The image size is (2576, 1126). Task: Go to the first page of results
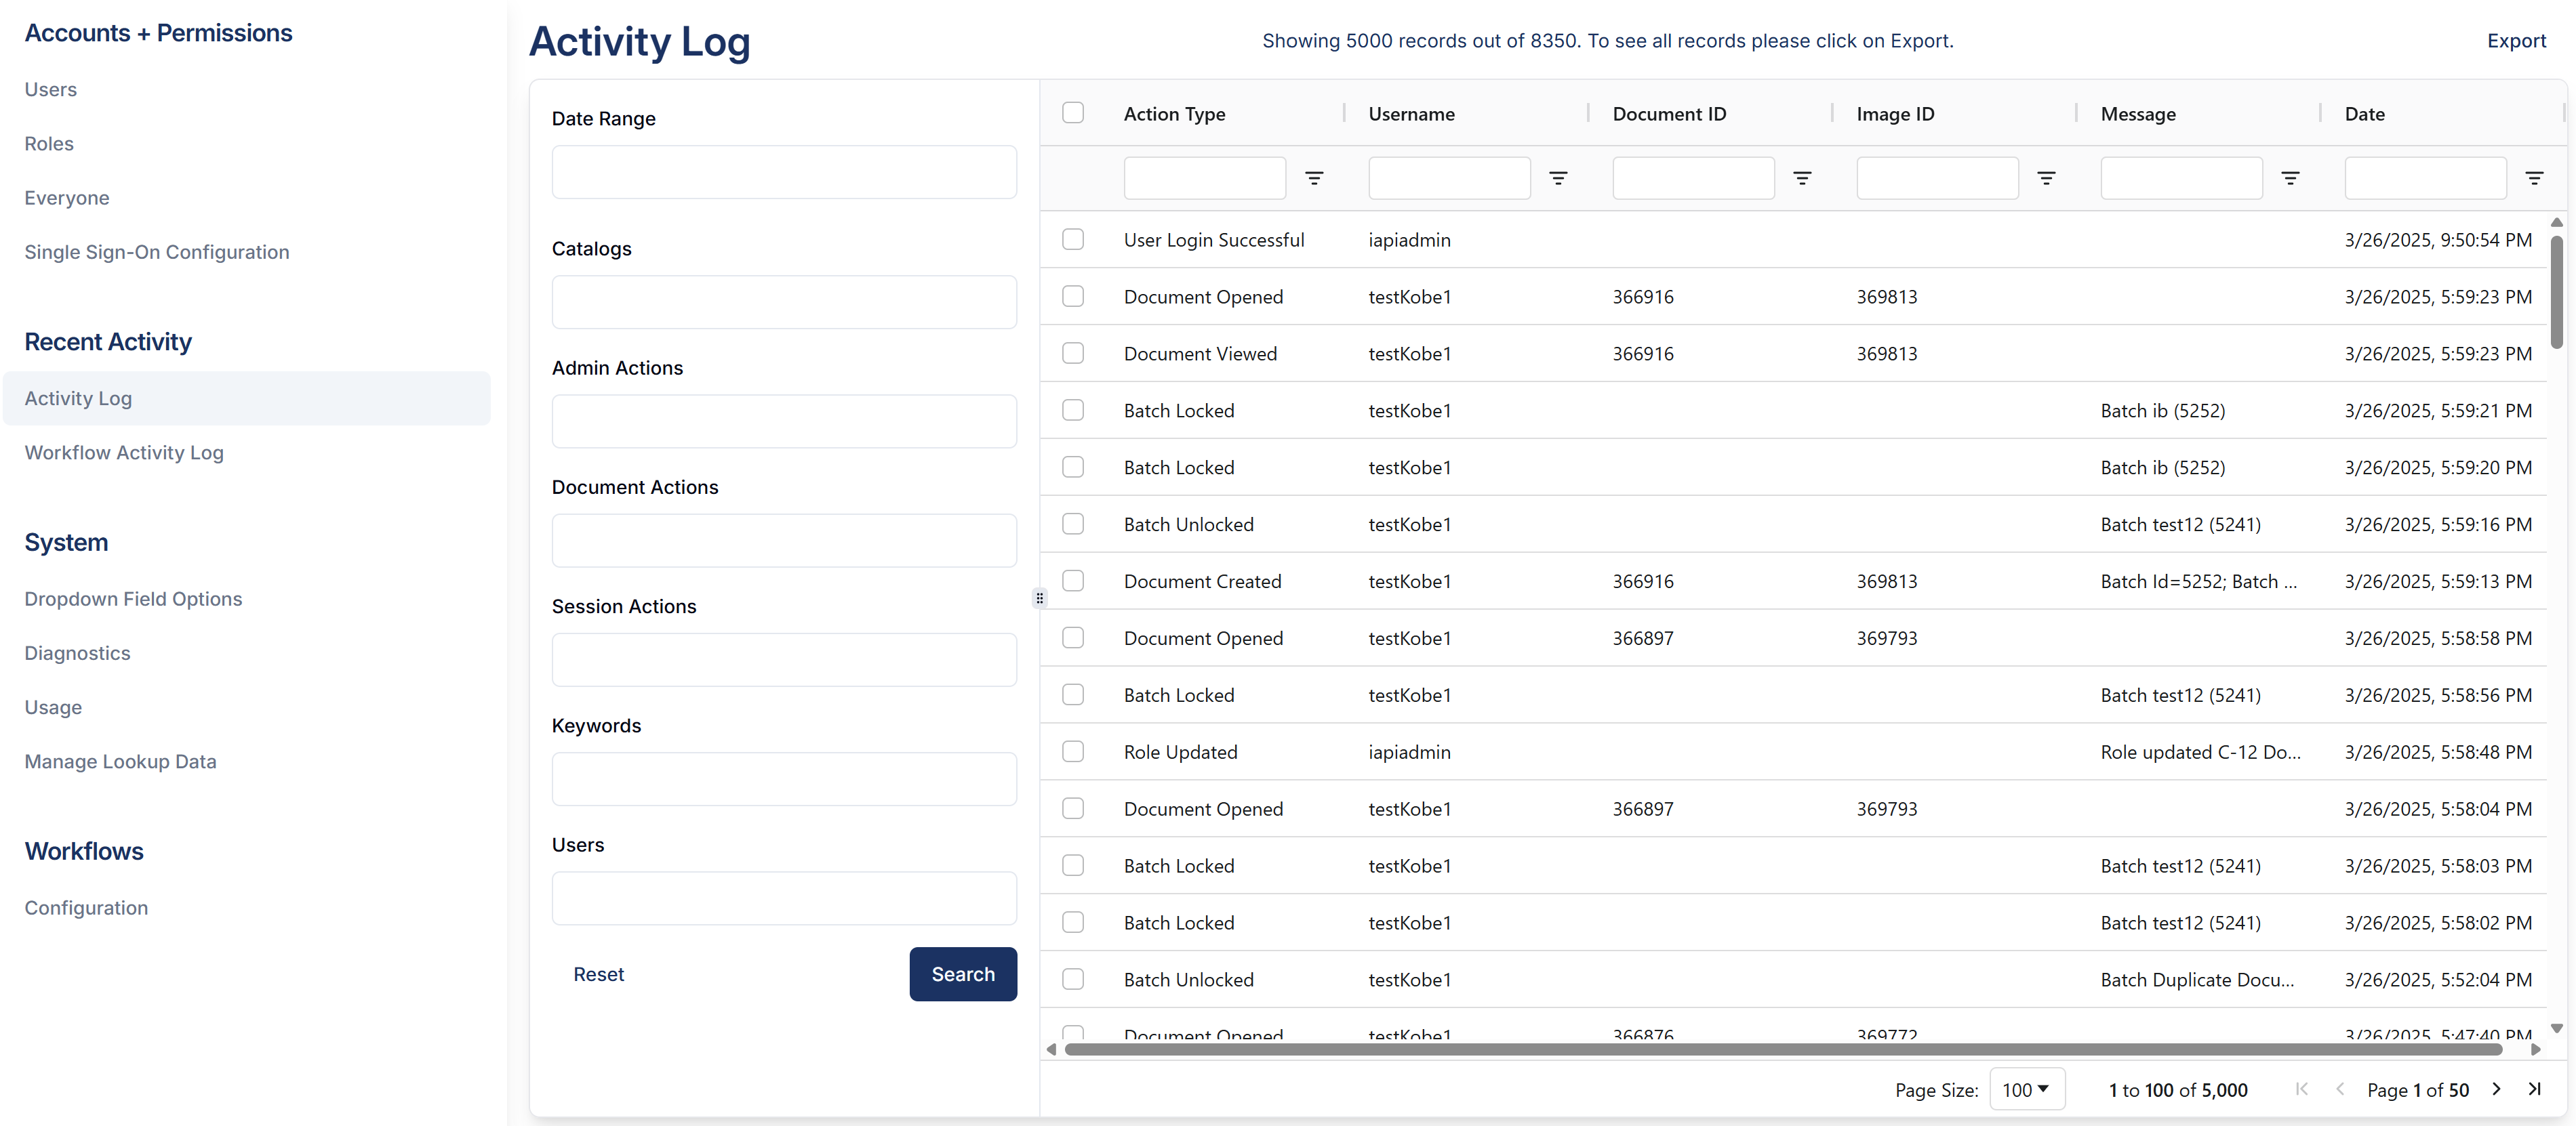2302,1089
